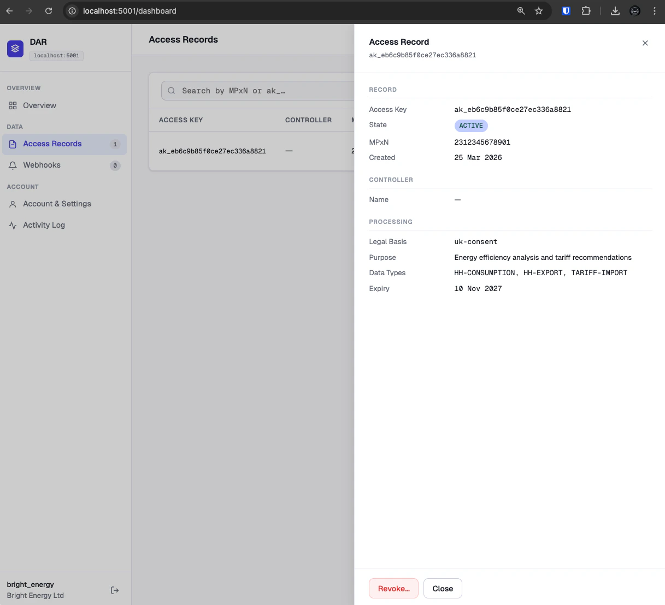This screenshot has height=605, width=665.
Task: Click the Webhooks bell icon
Action: click(x=13, y=165)
